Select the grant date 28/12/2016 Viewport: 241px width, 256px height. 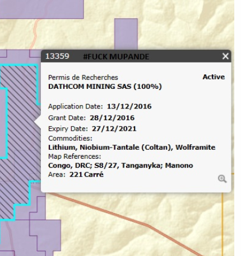pyautogui.click(x=112, y=118)
